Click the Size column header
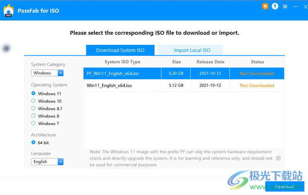Viewport: 308px width, 195px height. tap(176, 62)
